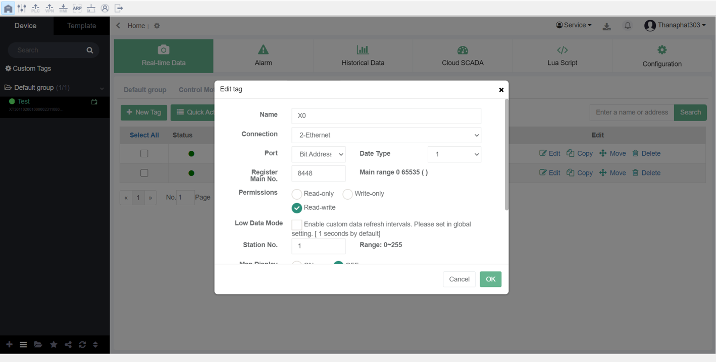Open the Date Type dropdown

tap(454, 154)
